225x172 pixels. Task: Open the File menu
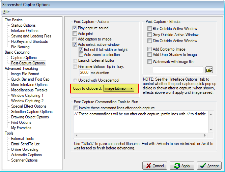pos(6,12)
